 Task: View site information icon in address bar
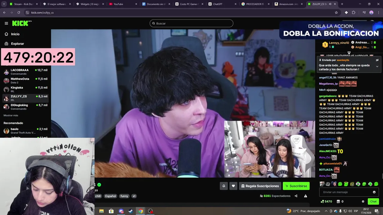27,13
